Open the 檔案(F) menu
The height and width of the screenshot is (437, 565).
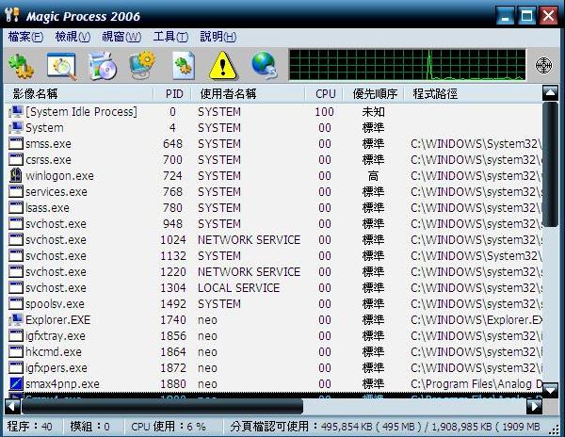tap(25, 37)
